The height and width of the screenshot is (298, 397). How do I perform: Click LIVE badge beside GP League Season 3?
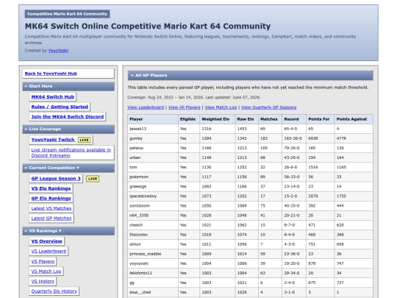click(x=93, y=179)
